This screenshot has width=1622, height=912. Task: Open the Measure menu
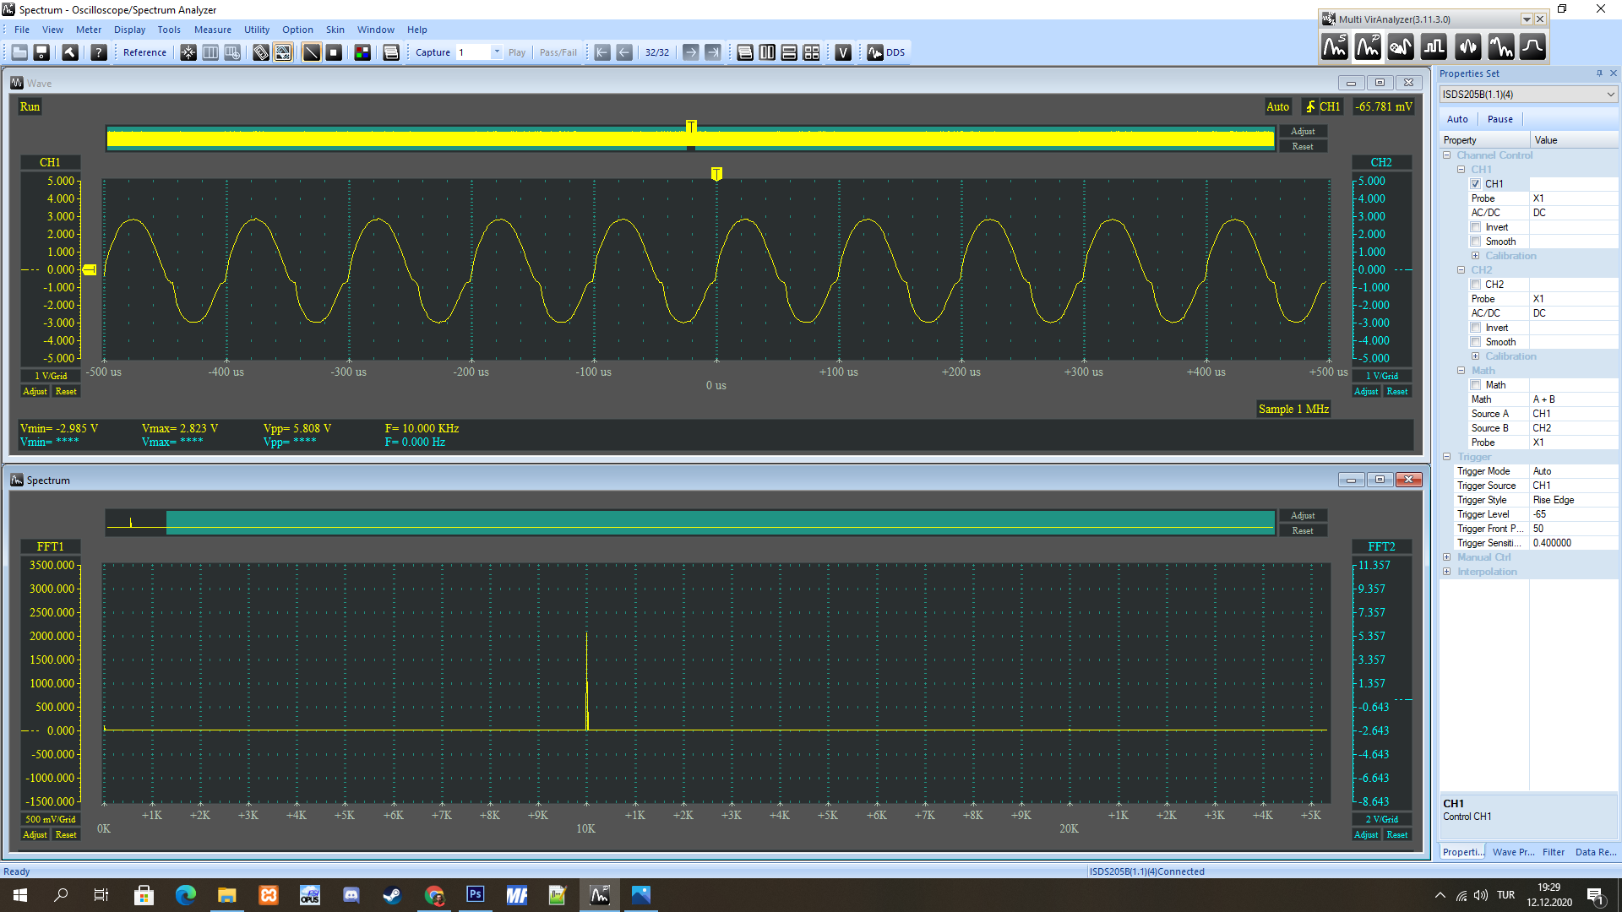tap(212, 30)
